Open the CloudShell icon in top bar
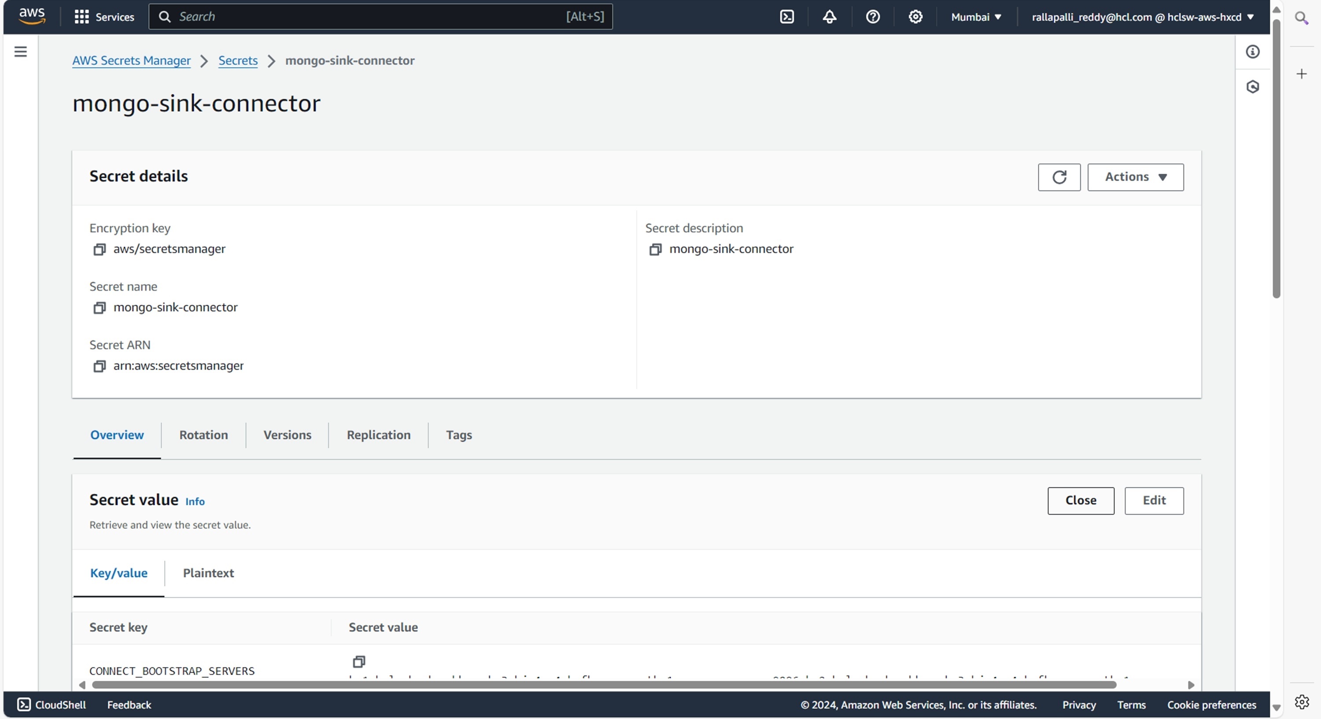This screenshot has height=719, width=1321. coord(786,17)
